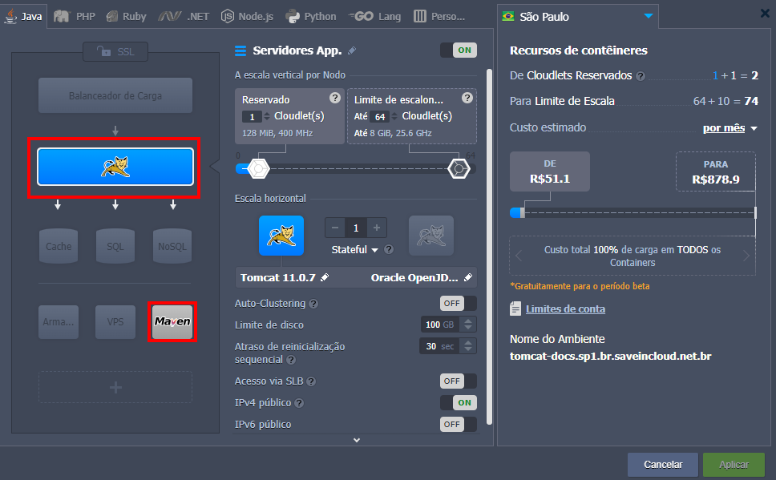Viewport: 776px width, 480px height.
Task: Adjust the Reservado cloudlets spinner arrows
Action: pos(267,116)
